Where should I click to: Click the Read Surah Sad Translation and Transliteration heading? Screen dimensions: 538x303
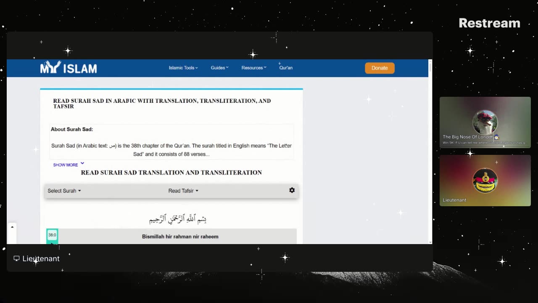pos(171,173)
